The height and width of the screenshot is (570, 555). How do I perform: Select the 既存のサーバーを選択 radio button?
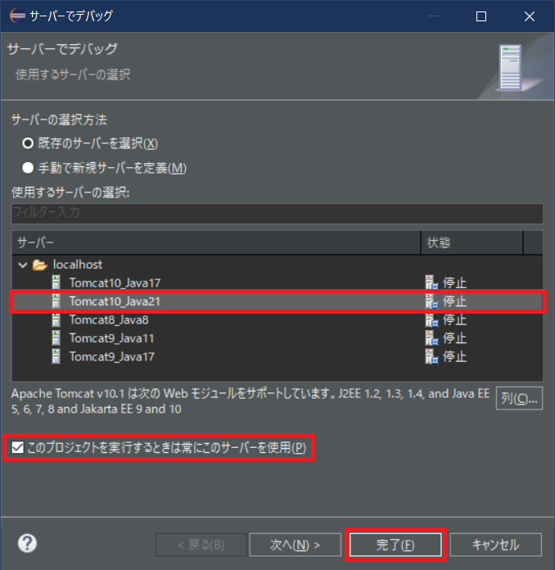pyautogui.click(x=28, y=143)
